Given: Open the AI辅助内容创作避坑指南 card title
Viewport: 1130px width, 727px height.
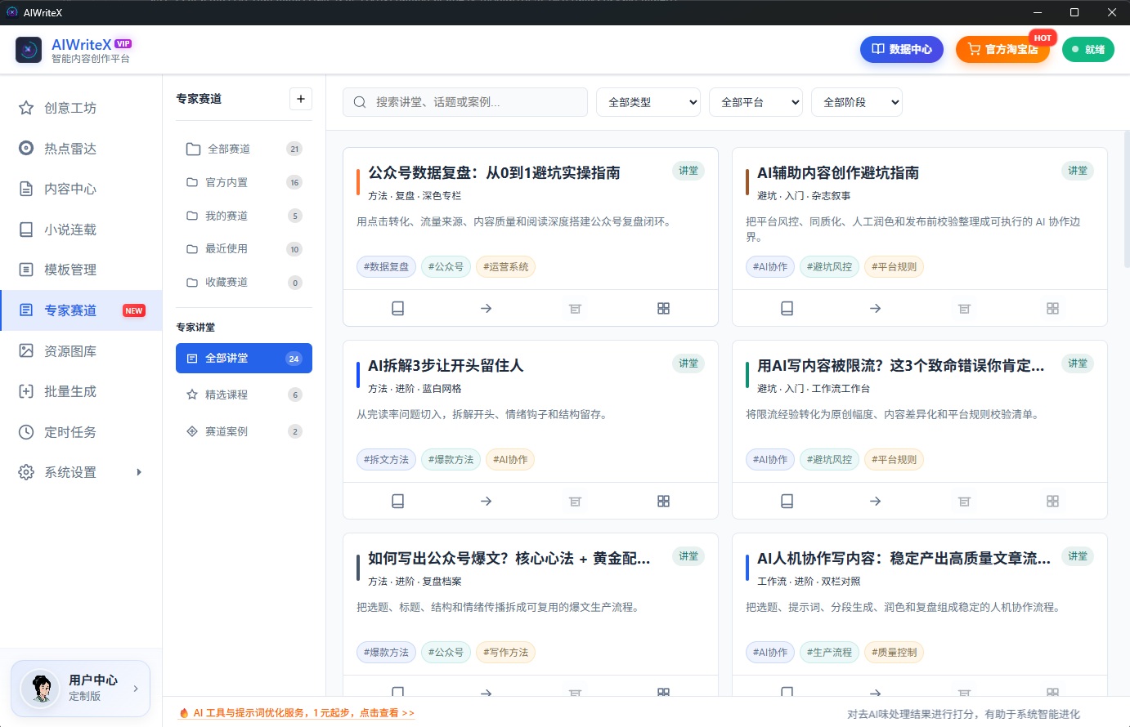Looking at the screenshot, I should 838,172.
